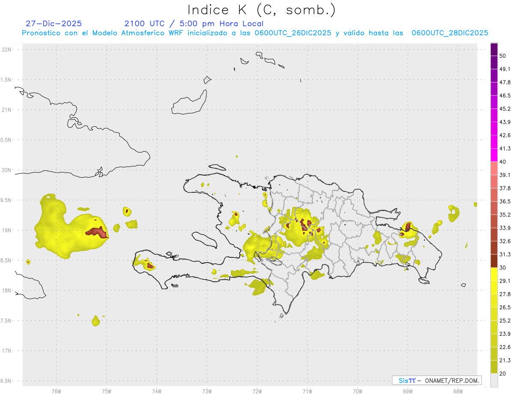Click the map title 'Indice K (C, somb.)'

click(x=262, y=10)
